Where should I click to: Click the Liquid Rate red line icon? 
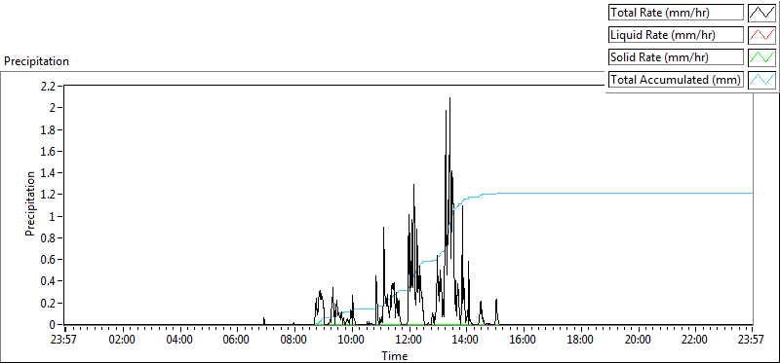(x=761, y=35)
